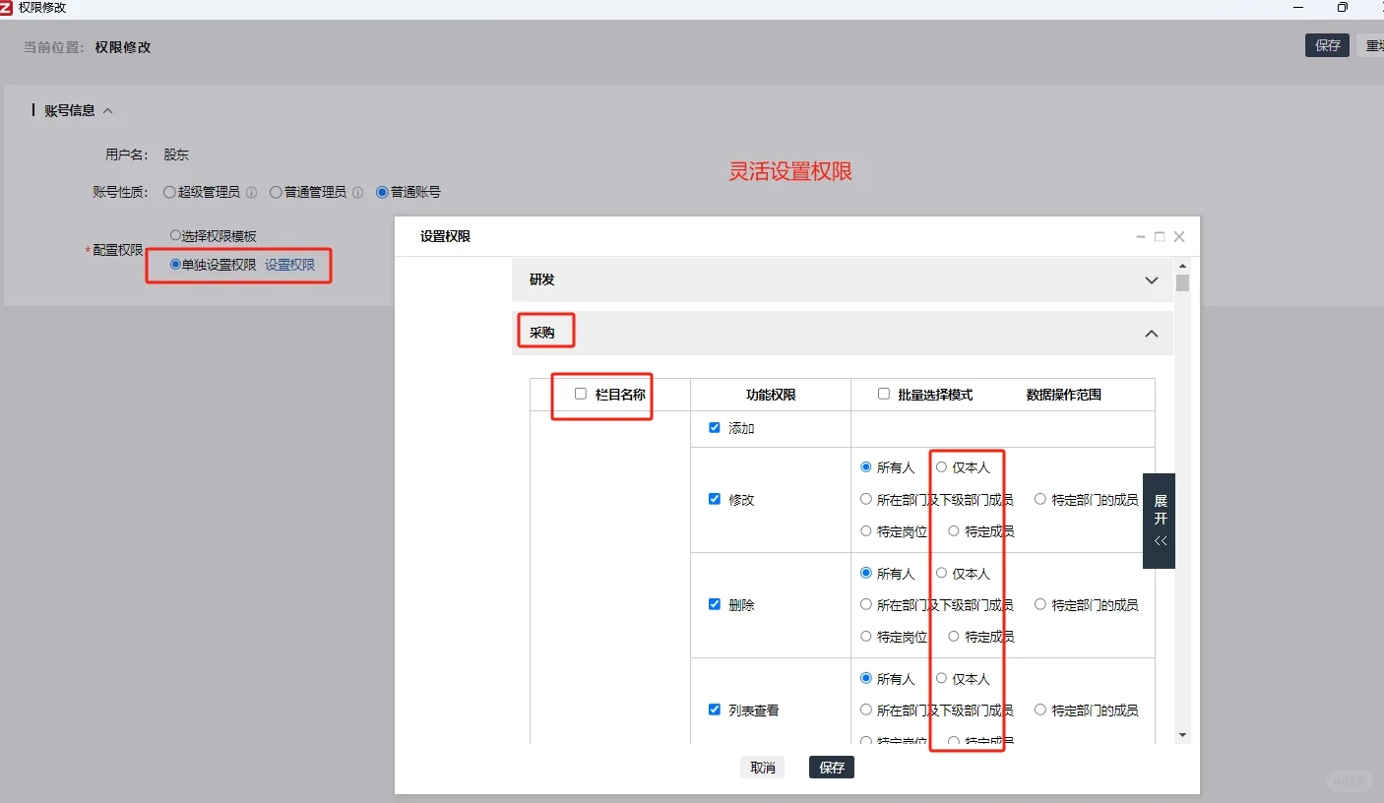Select the 普通管理员 radio button

[276, 192]
